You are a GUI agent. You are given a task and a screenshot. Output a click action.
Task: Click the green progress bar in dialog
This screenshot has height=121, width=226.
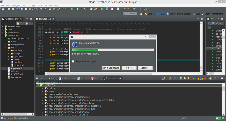coord(113,50)
